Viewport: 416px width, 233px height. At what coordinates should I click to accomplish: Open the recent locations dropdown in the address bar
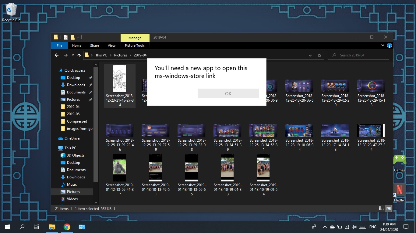(x=72, y=55)
